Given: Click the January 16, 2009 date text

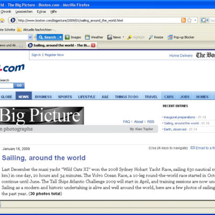Looking at the screenshot, I should coord(16,149).
